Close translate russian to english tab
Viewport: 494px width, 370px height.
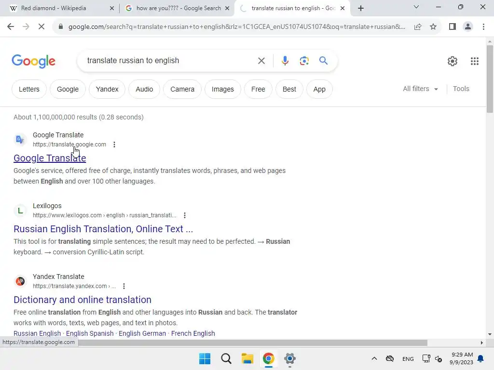(x=343, y=8)
